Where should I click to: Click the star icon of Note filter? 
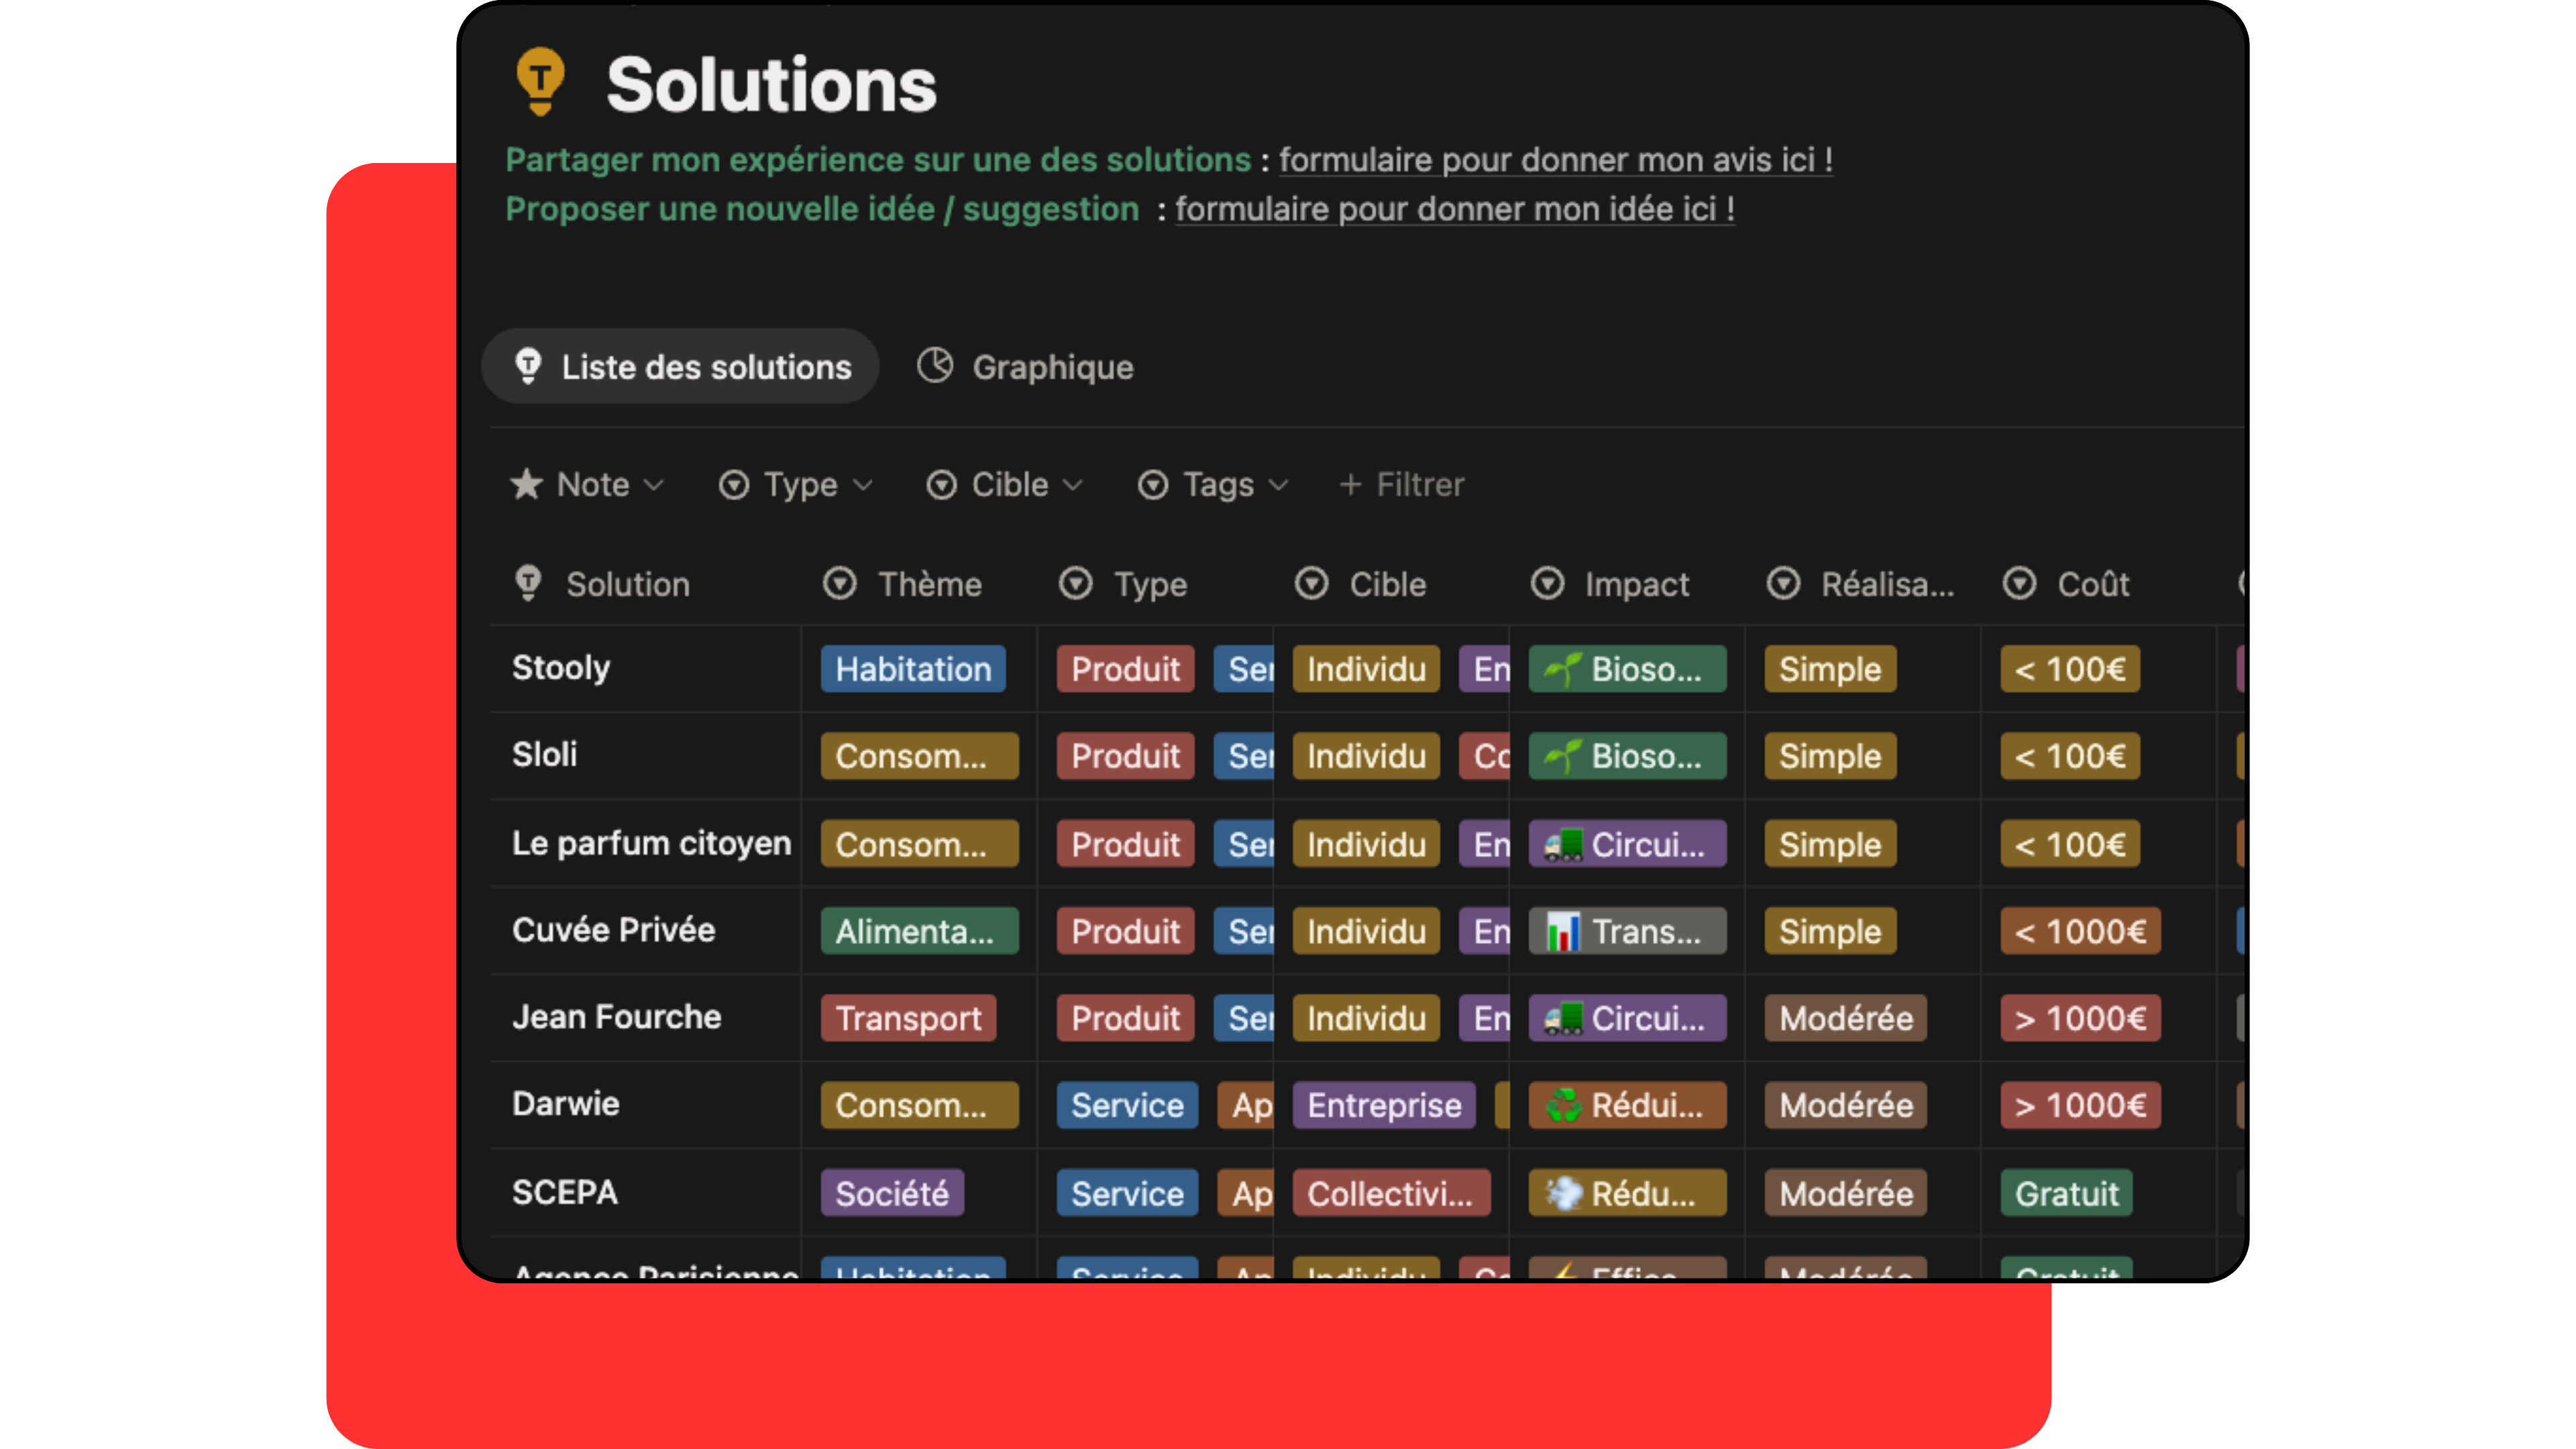(526, 485)
